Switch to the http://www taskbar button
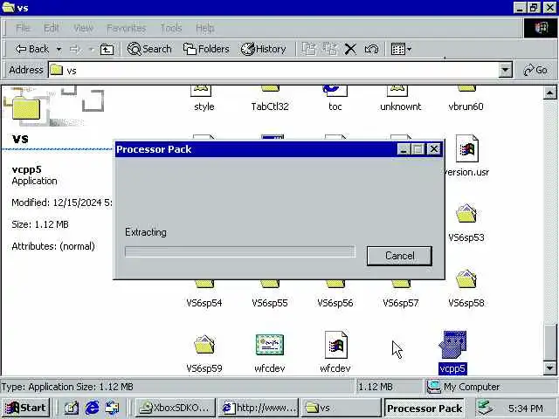This screenshot has width=559, height=419. point(259,408)
